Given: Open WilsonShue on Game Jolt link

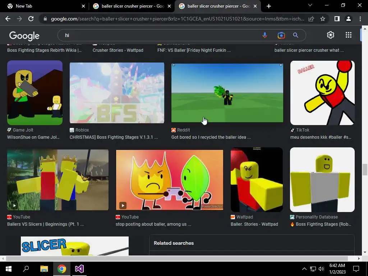Looking at the screenshot, I should click(x=33, y=137).
